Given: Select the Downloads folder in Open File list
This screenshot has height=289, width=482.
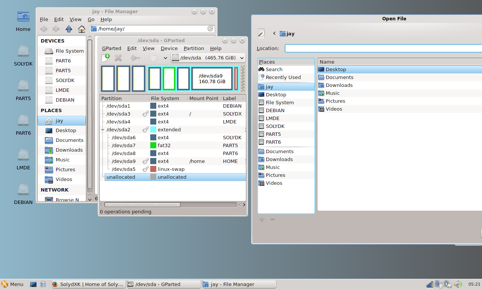Looking at the screenshot, I should (339, 85).
